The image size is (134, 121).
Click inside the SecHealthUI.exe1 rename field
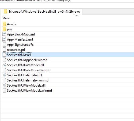19,55
